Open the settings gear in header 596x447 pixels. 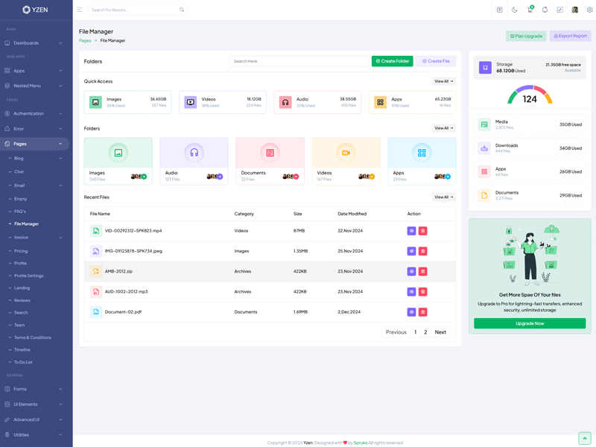tap(589, 10)
